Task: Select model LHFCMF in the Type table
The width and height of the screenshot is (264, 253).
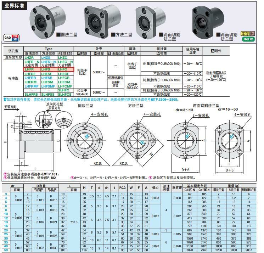Action: tap(65, 86)
